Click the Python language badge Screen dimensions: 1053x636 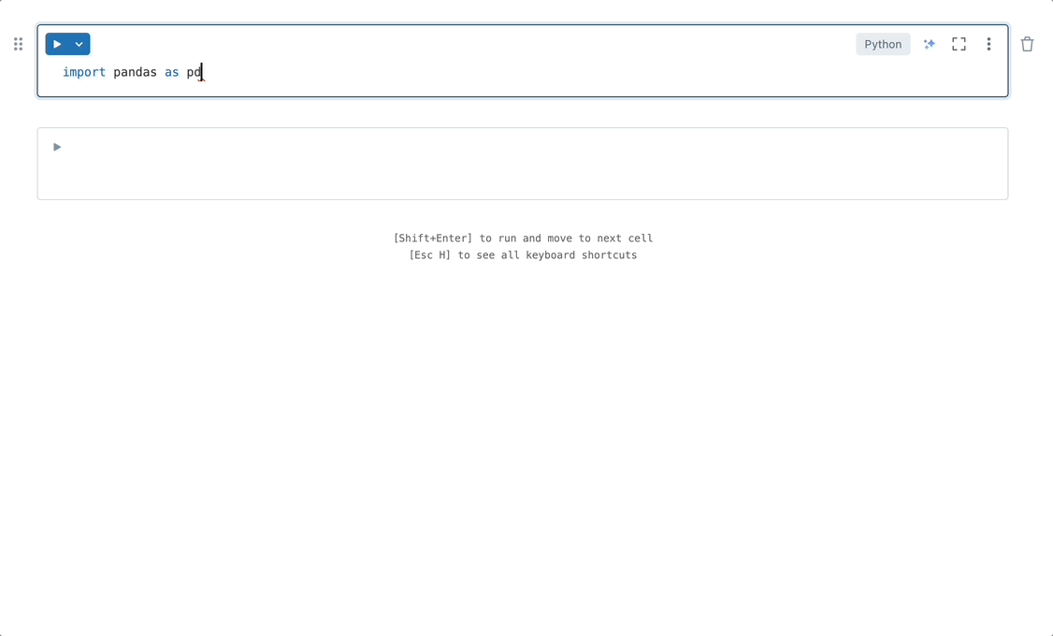pyautogui.click(x=882, y=43)
